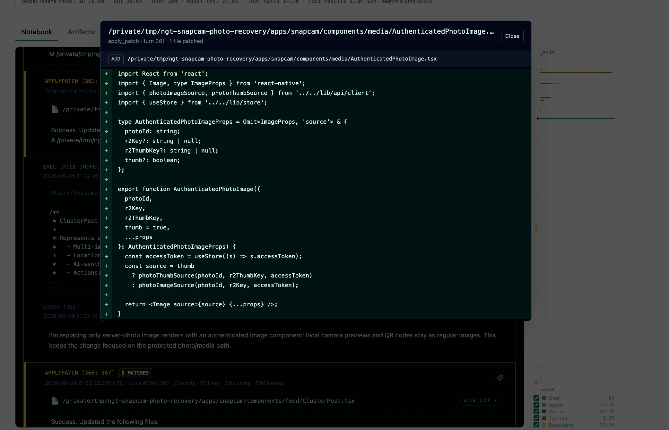The height and width of the screenshot is (430, 669).
Task: Click the ClusterPost.tsx file path
Action: point(209,401)
